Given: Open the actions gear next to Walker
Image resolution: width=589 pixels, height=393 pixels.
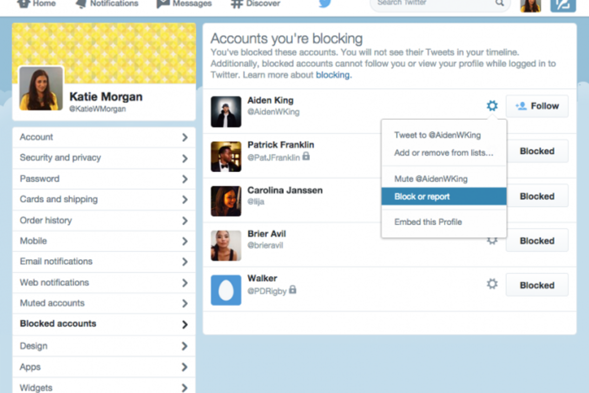Looking at the screenshot, I should [492, 284].
